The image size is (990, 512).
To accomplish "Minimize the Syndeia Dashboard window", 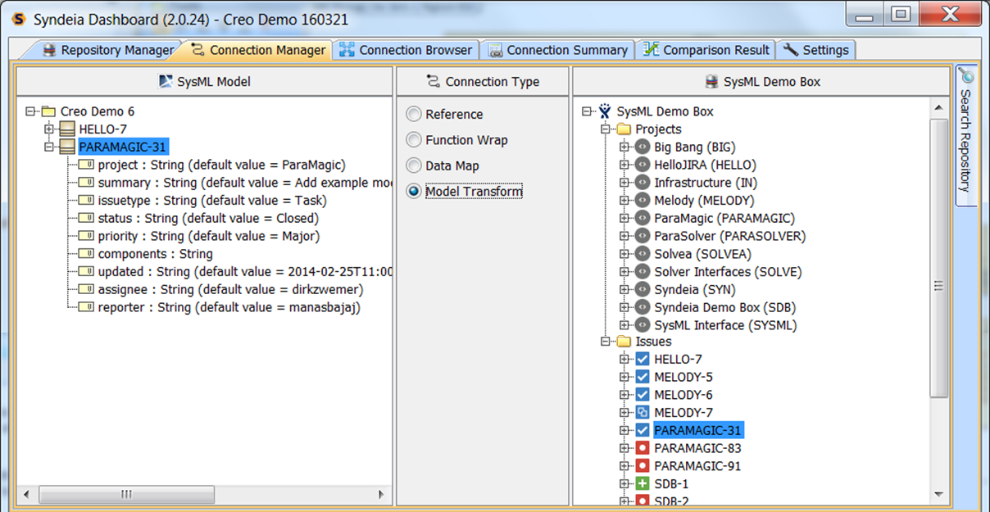I will pos(865,15).
